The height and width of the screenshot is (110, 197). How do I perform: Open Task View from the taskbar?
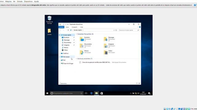click(86, 93)
